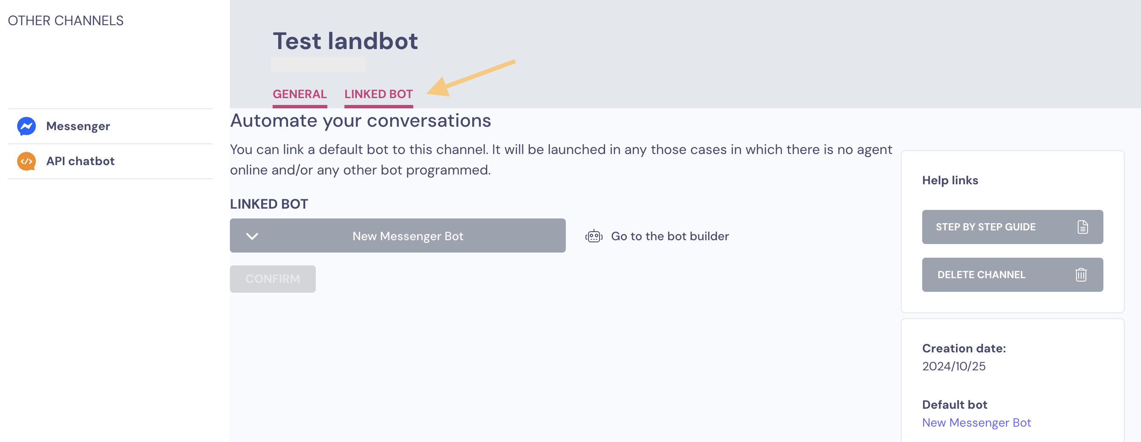This screenshot has width=1141, height=442.
Task: Select API chatbot in Other Channels
Action: coord(110,161)
